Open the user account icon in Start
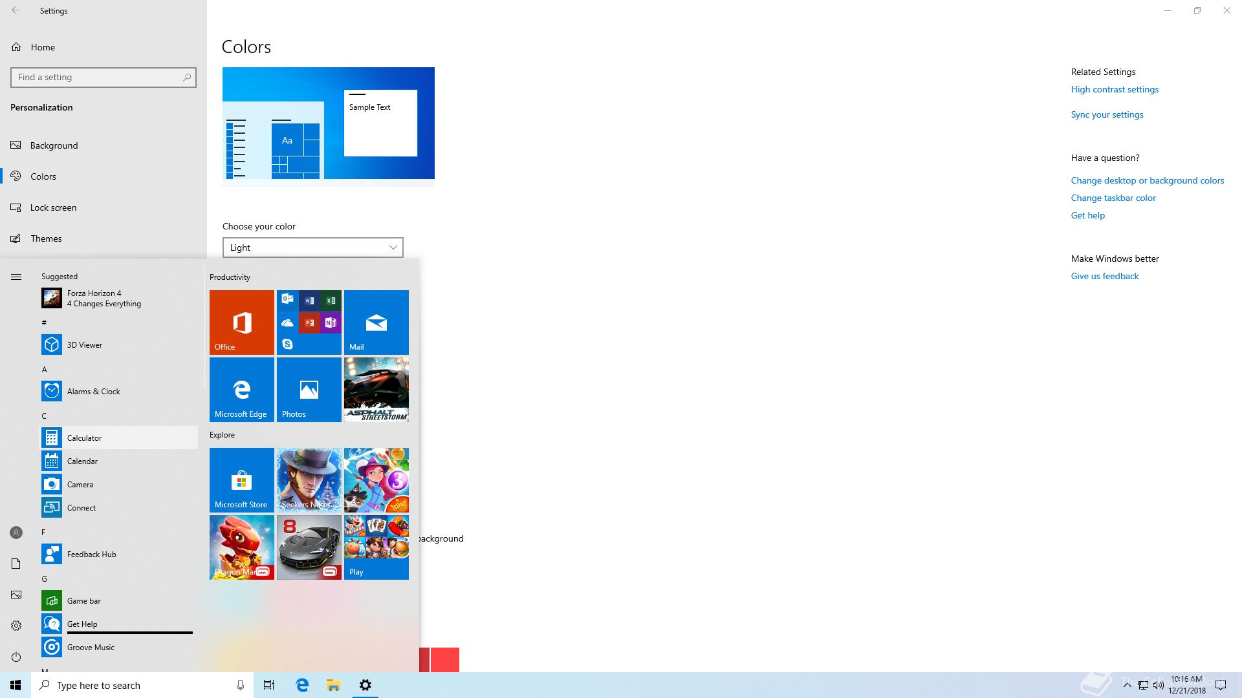Viewport: 1242px width, 698px height. [16, 533]
